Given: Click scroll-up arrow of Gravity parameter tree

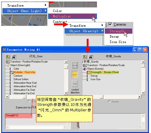Looking at the screenshot, I should pyautogui.click(x=143, y=62).
